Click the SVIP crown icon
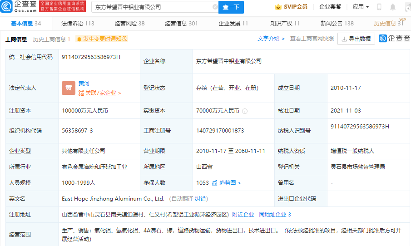The image size is (411, 246). pos(278,7)
